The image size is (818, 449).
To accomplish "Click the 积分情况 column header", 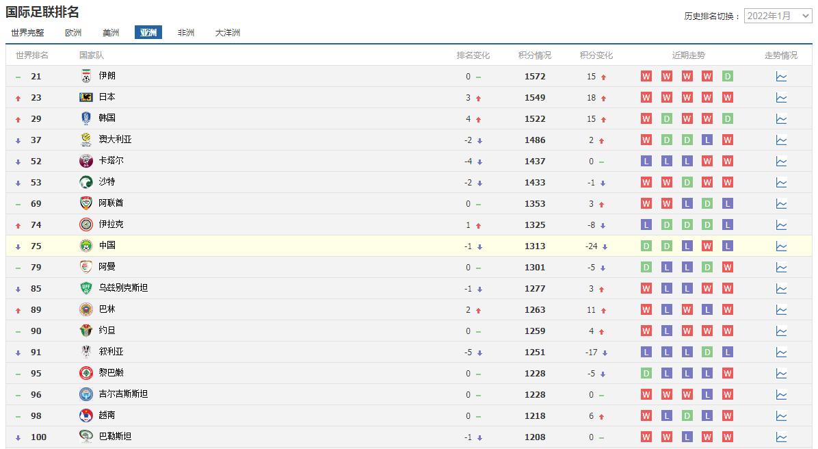I will [535, 55].
